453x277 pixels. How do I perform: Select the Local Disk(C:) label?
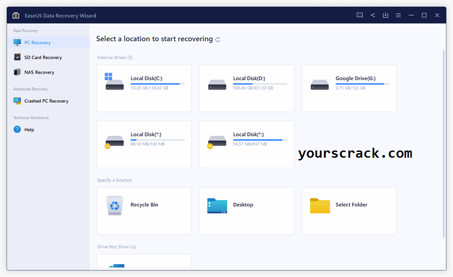pos(146,79)
